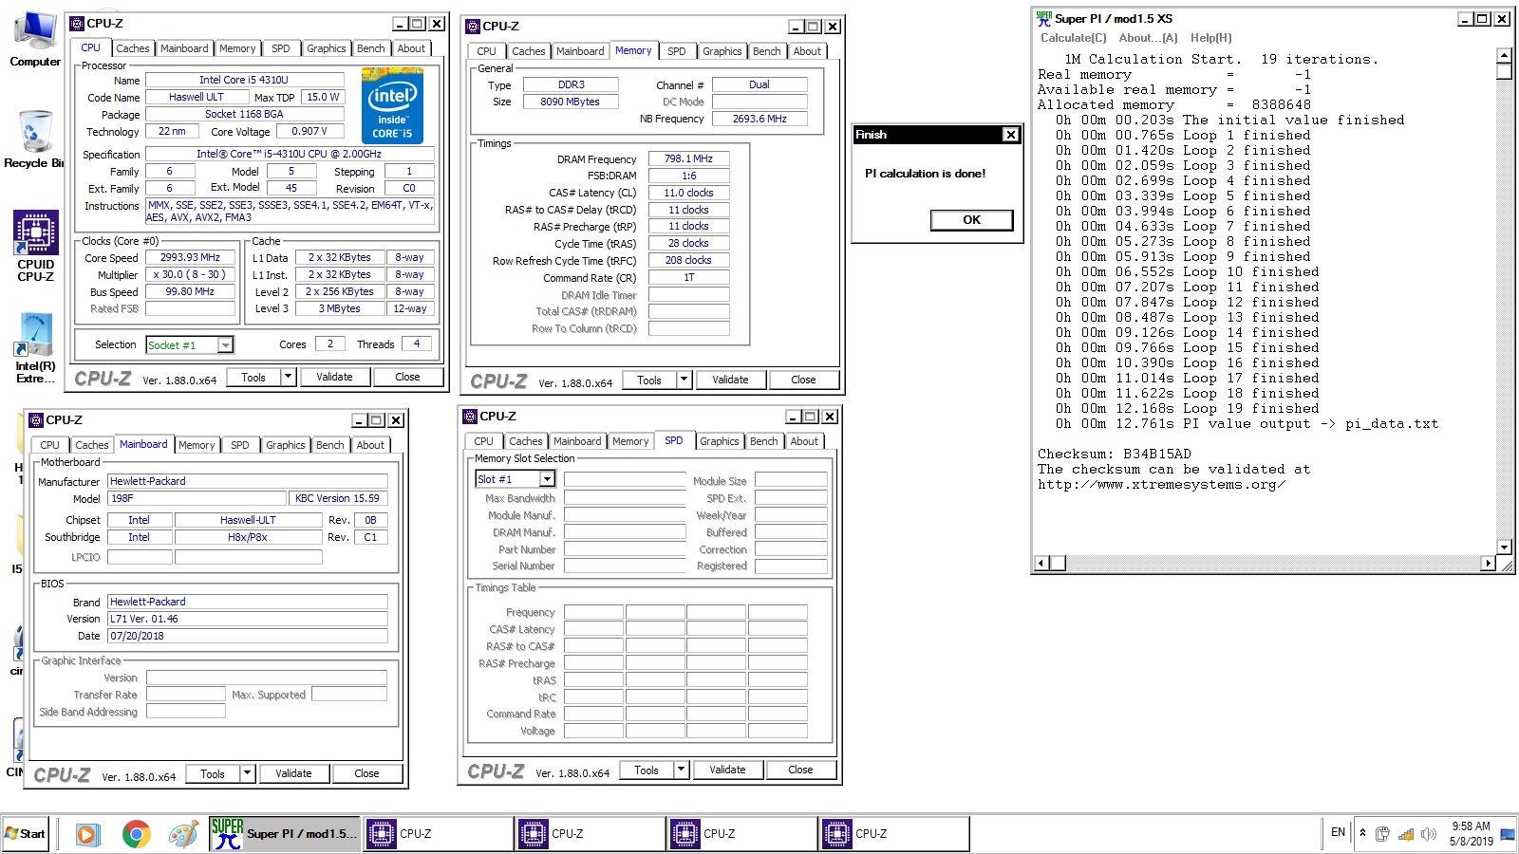The image size is (1519, 854).
Task: Click the BIOS Date field 07/20/2018
Action: coord(247,636)
